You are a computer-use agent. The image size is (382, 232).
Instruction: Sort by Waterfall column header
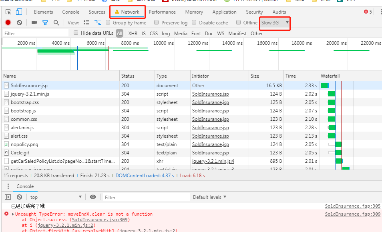tap(350, 76)
